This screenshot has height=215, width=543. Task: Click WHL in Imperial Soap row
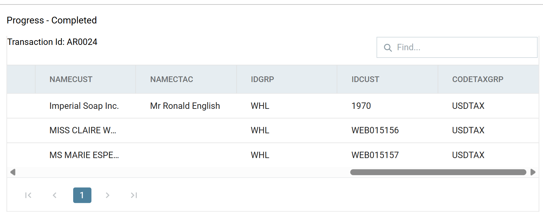[x=260, y=106]
